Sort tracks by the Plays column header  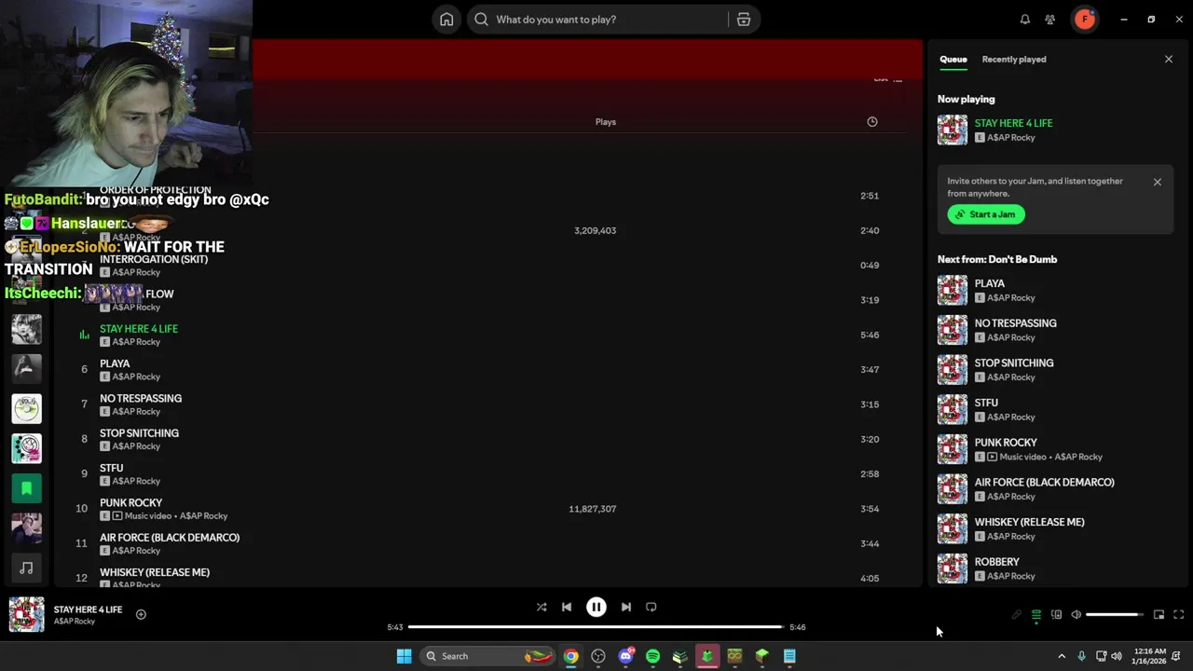(x=606, y=122)
